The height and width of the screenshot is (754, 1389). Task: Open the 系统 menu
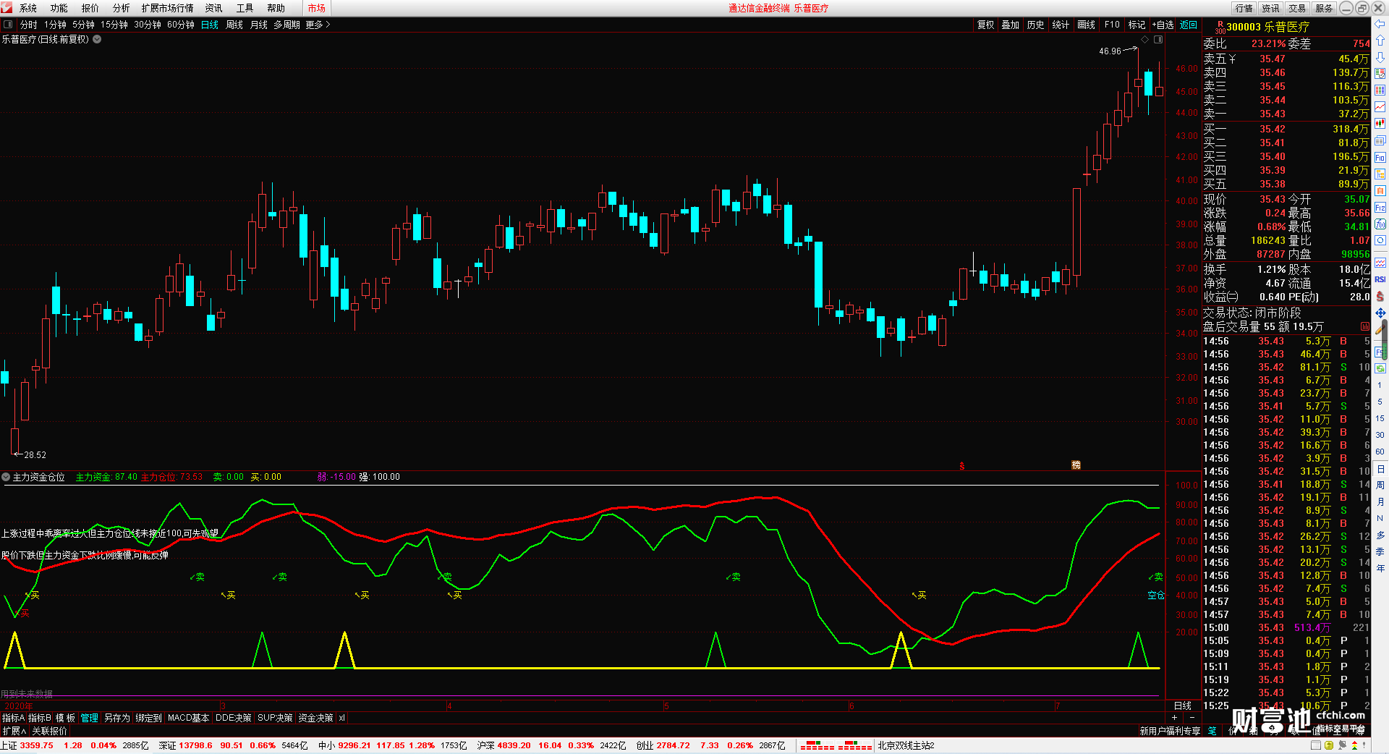point(27,8)
